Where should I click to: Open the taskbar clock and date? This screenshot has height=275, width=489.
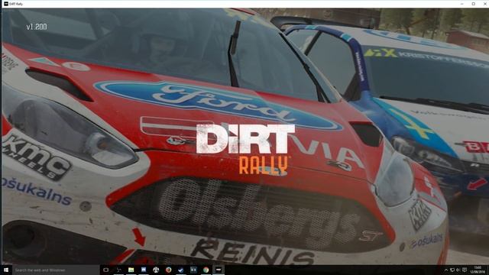click(478, 270)
